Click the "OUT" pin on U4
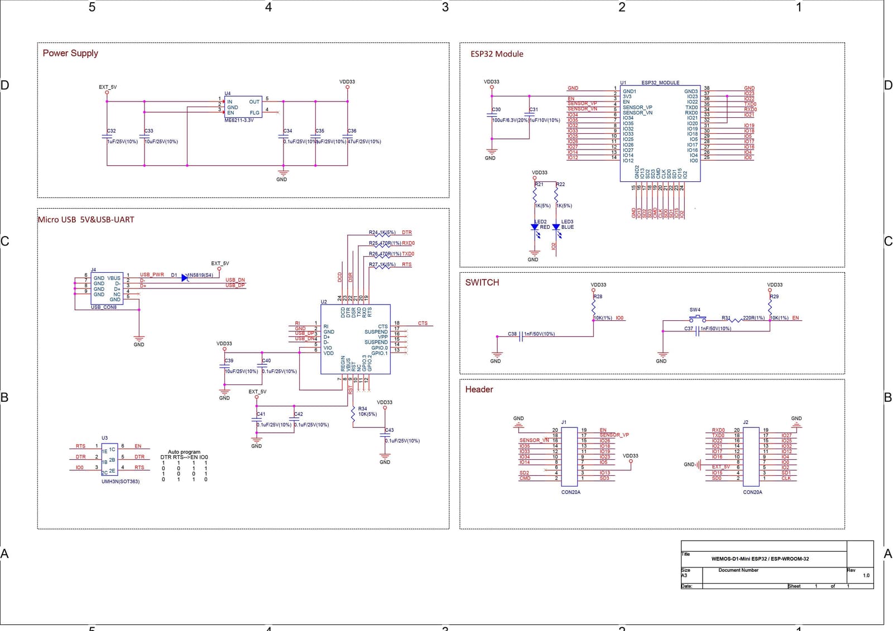This screenshot has width=893, height=631. (255, 102)
